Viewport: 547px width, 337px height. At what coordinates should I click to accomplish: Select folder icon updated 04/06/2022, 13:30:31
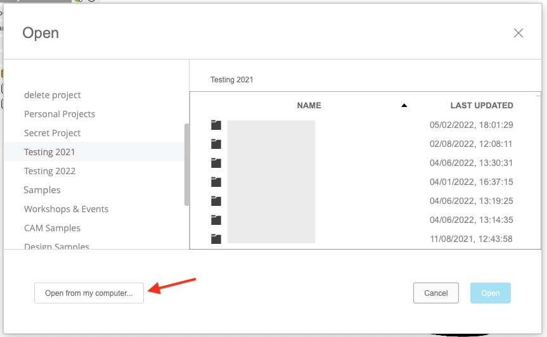(x=216, y=163)
